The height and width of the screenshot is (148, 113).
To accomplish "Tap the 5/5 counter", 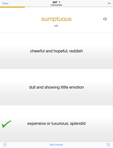I will [x=109, y=3].
